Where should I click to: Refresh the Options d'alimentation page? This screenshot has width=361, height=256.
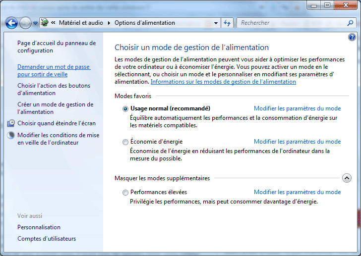pyautogui.click(x=227, y=23)
